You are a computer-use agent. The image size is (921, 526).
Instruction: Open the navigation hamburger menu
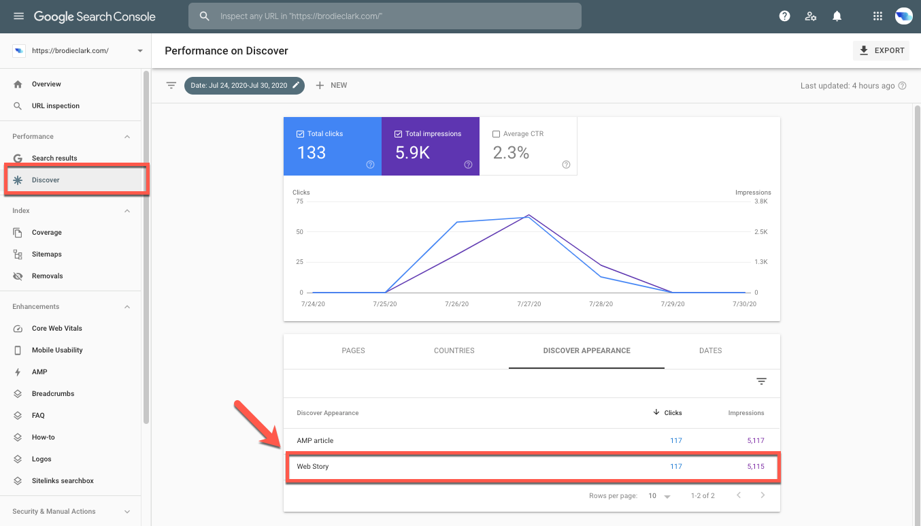18,16
